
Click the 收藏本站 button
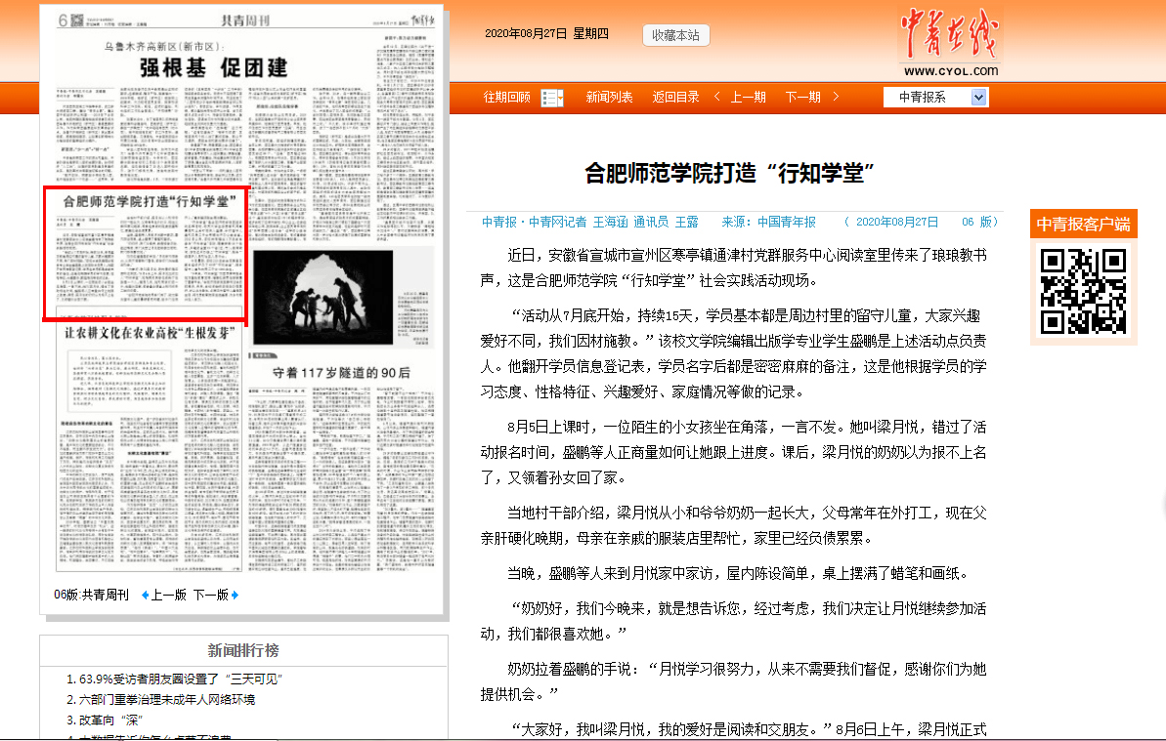[675, 35]
